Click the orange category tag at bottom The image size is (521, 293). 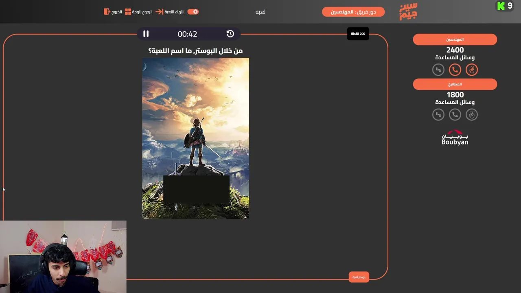coord(359,277)
